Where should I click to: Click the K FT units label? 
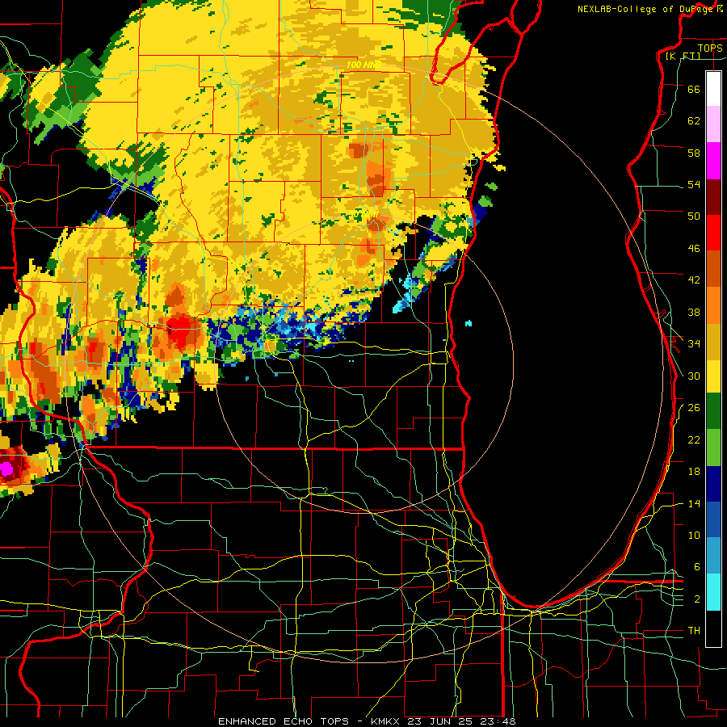point(683,56)
